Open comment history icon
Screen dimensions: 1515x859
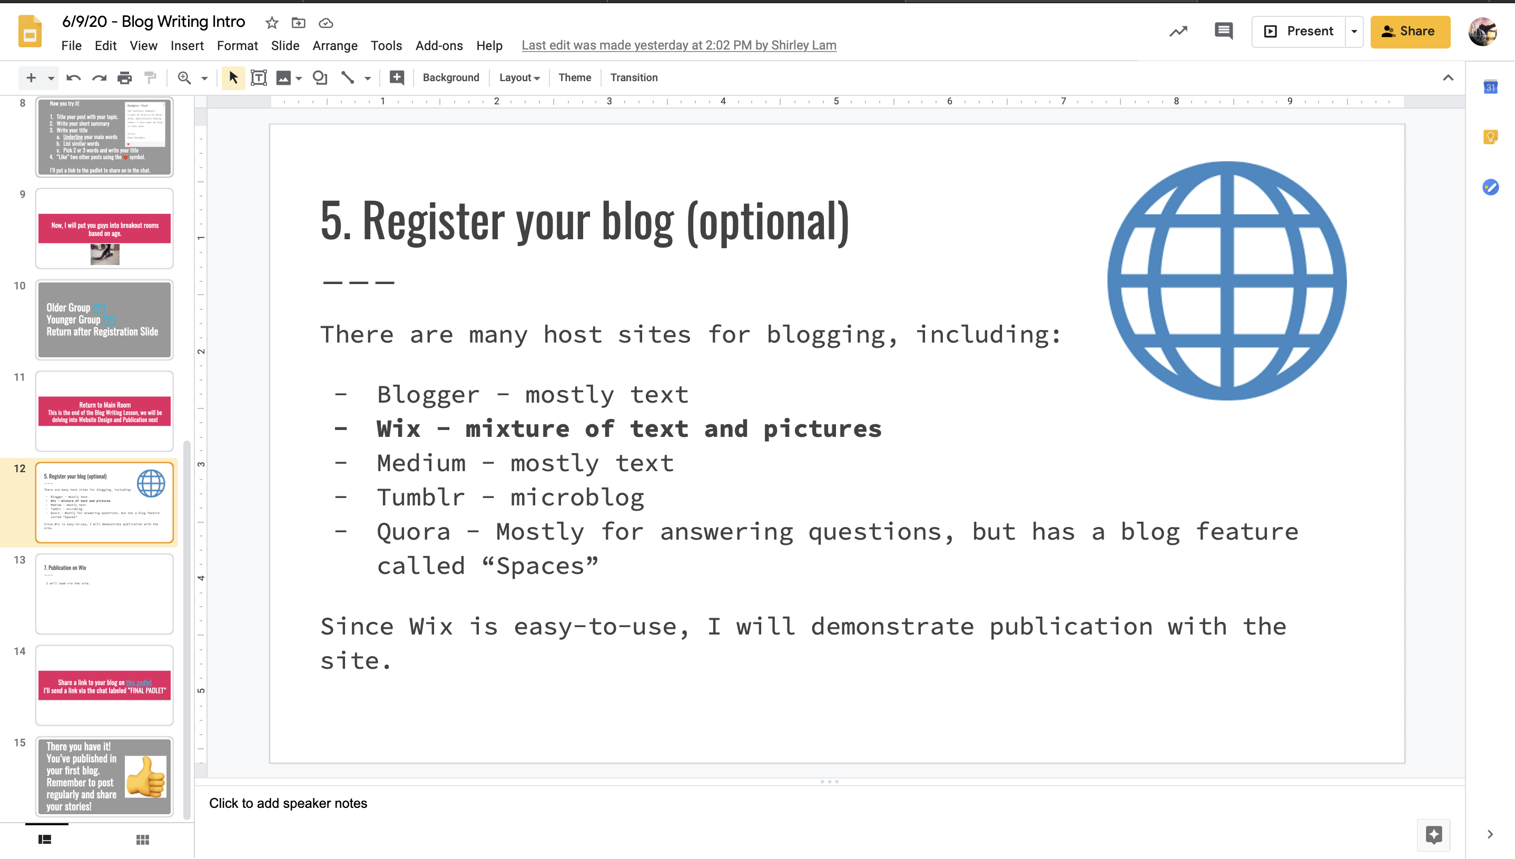point(1223,31)
